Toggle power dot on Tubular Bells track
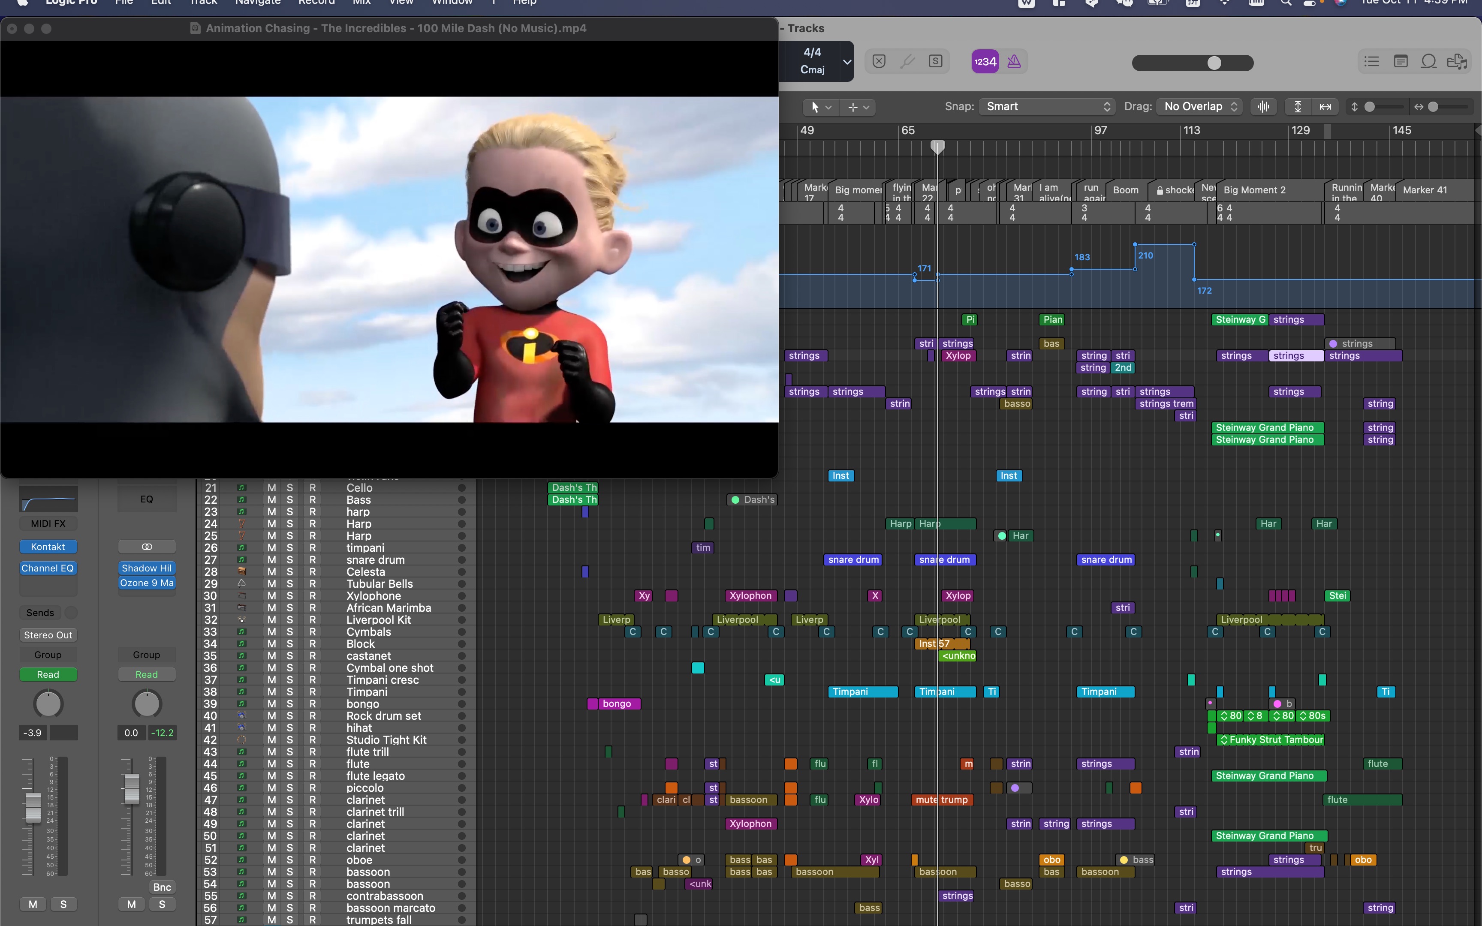 click(x=462, y=583)
